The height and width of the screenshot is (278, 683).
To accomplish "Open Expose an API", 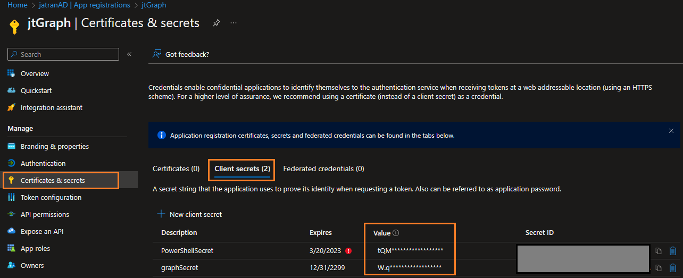I will pos(42,231).
